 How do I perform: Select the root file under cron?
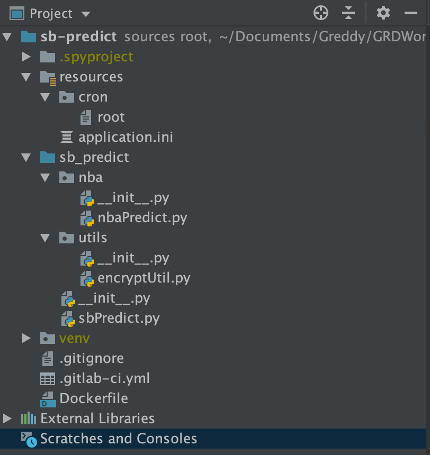coord(111,117)
